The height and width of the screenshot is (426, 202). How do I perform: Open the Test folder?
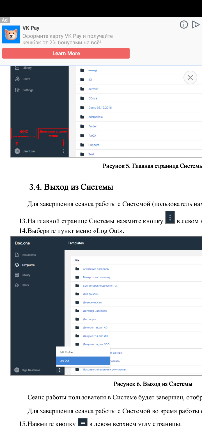click(91, 154)
